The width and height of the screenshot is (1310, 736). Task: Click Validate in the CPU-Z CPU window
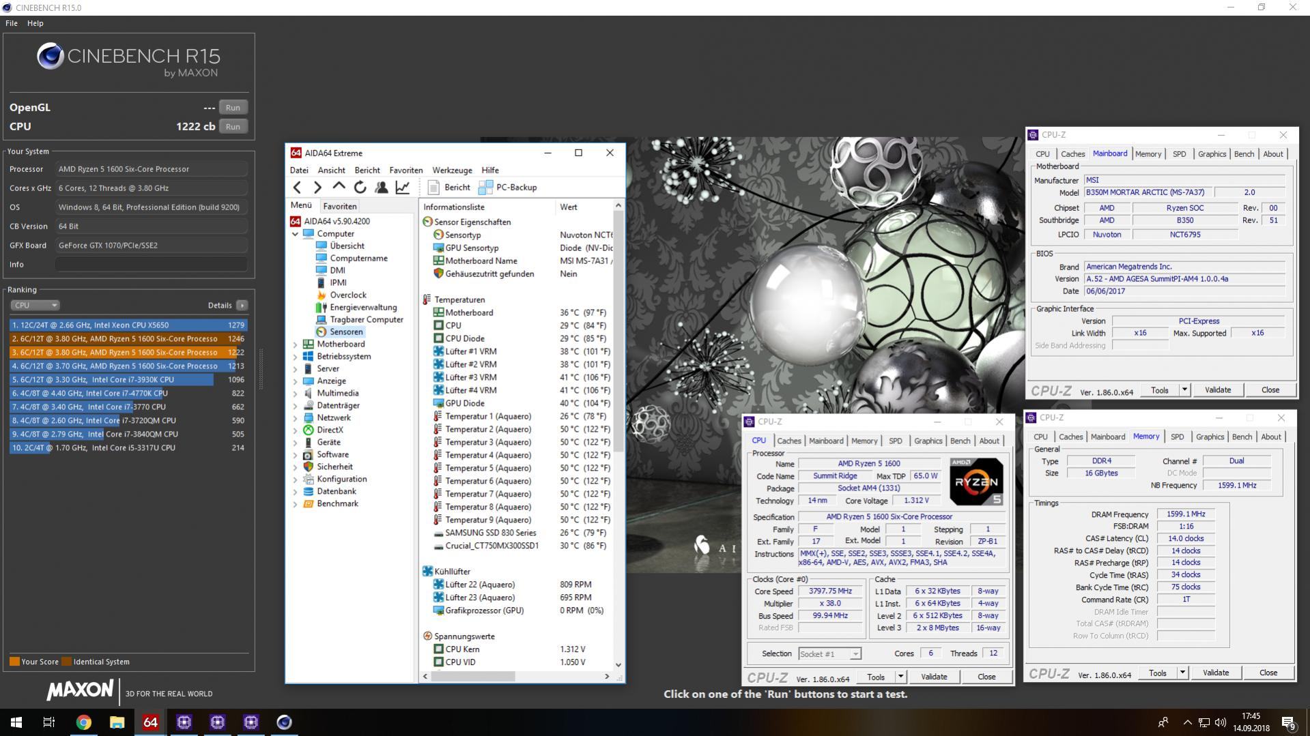(934, 677)
